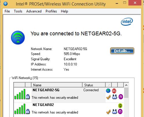
Task: Click the signal quality value Excellent
Action: [x=70, y=59]
